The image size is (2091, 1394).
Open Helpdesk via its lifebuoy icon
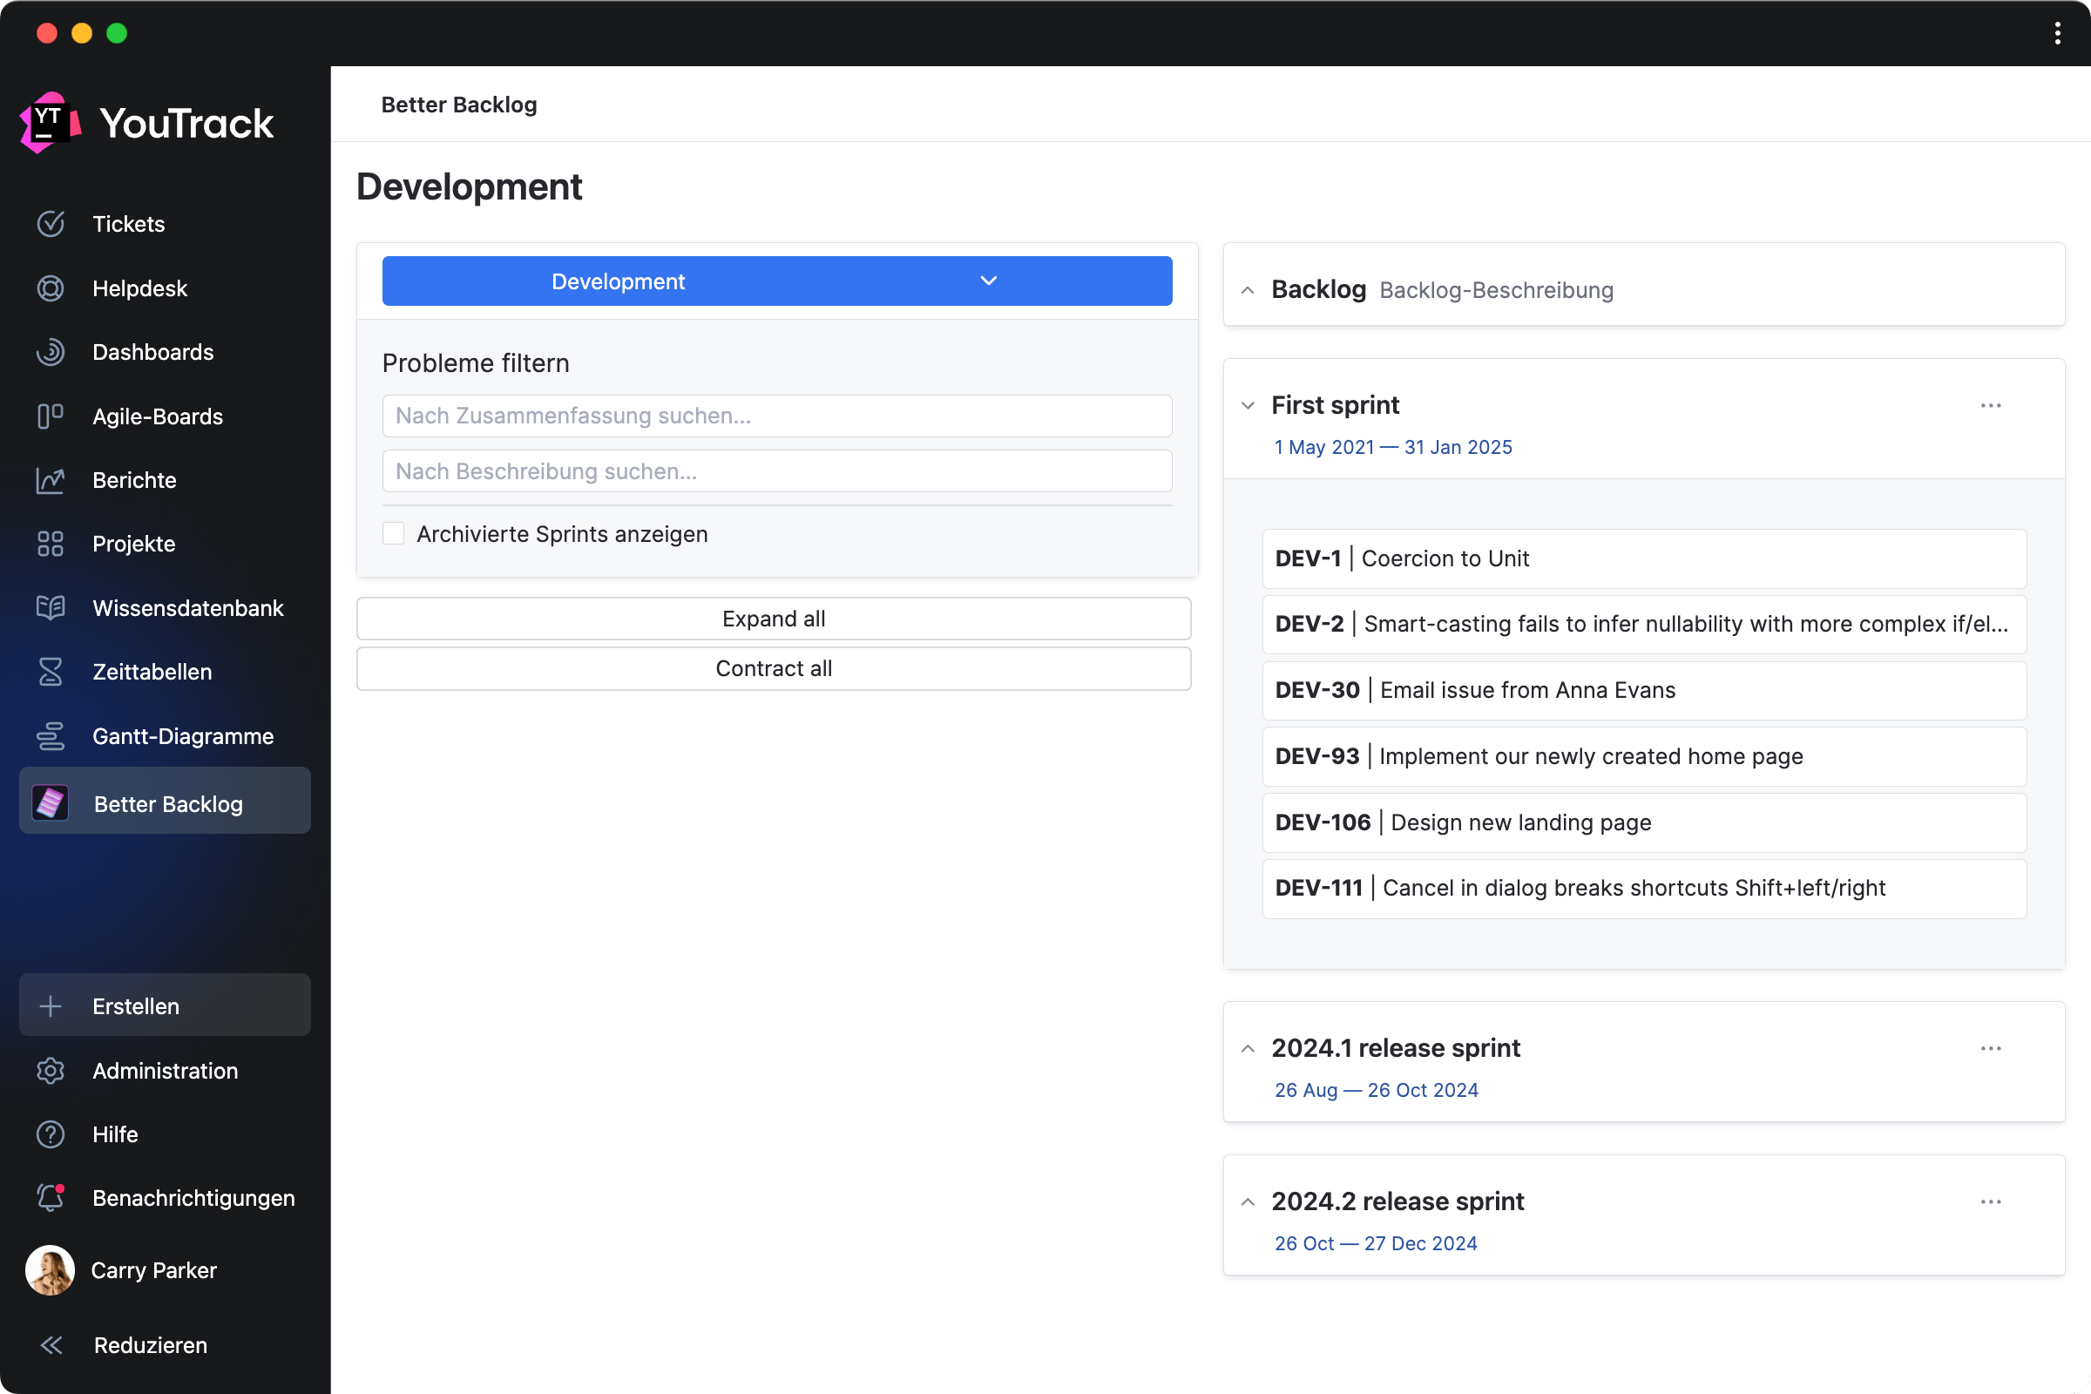pyautogui.click(x=51, y=288)
